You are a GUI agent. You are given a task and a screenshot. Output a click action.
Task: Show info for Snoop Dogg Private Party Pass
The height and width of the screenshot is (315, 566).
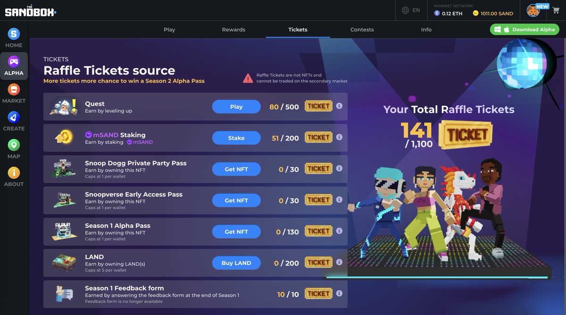point(339,168)
